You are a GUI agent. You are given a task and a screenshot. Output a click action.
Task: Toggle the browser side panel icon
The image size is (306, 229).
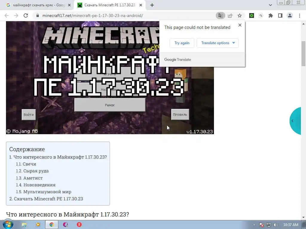coord(280,16)
